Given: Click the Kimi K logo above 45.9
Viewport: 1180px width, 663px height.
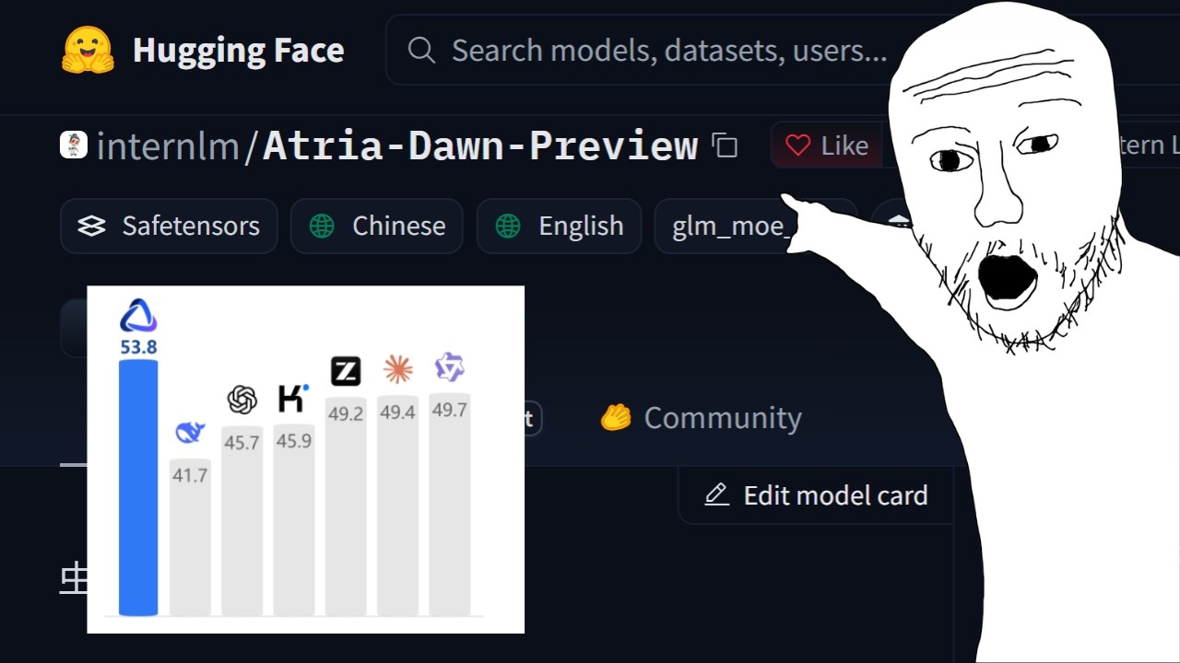Looking at the screenshot, I should pos(293,399).
